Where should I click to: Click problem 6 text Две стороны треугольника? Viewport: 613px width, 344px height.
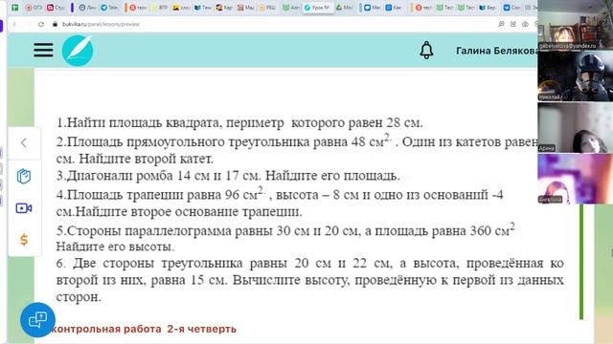pyautogui.click(x=309, y=280)
